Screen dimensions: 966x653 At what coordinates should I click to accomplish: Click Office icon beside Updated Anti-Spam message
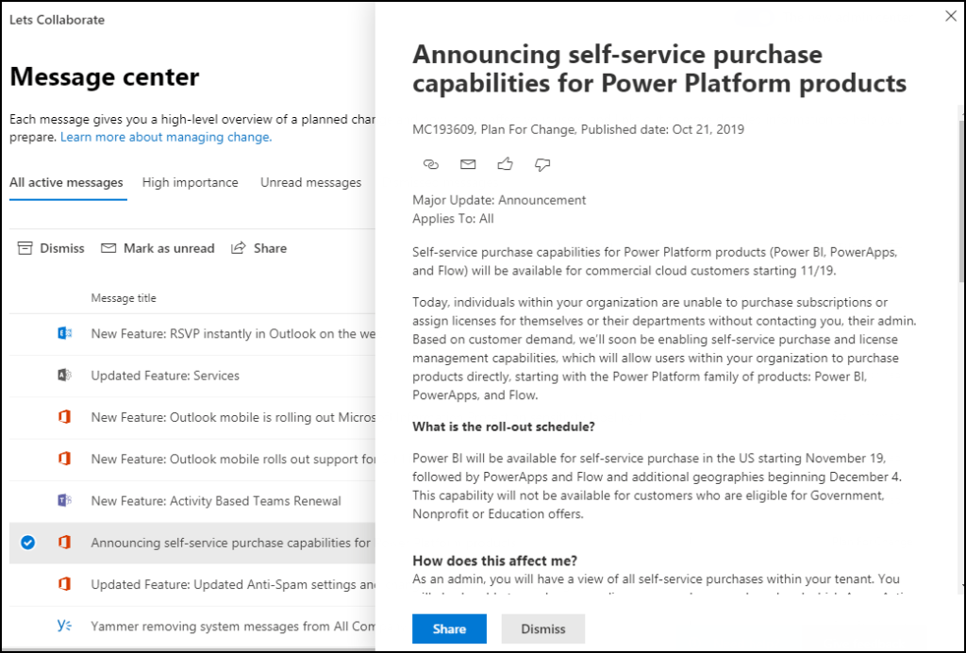64,584
